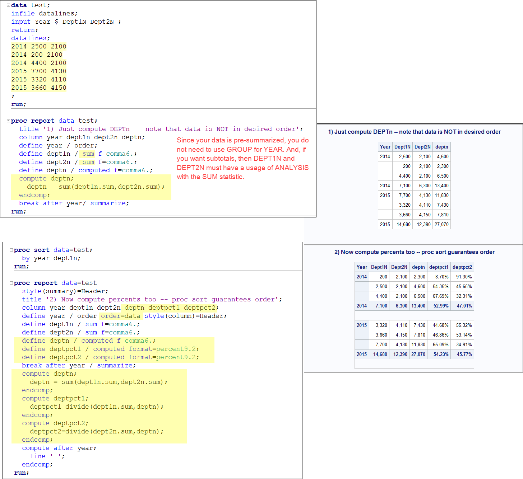Click the '14,680' cell in first output table

pos(403,224)
